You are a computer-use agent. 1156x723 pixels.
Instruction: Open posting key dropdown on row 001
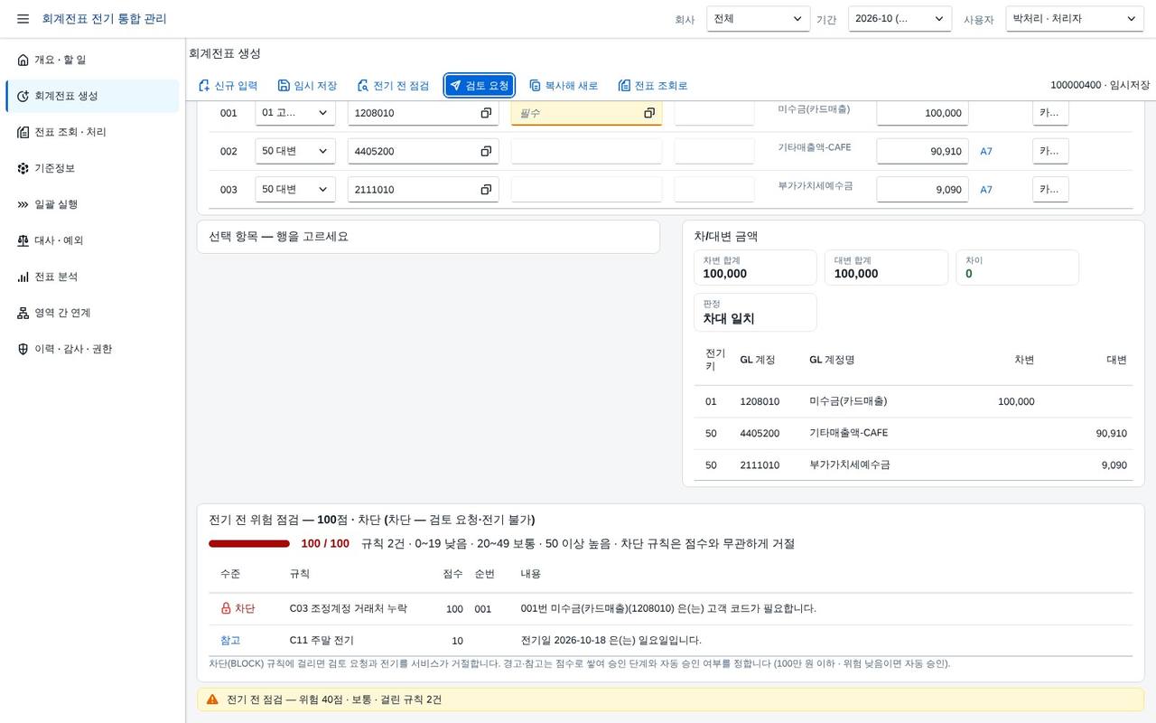coord(295,113)
